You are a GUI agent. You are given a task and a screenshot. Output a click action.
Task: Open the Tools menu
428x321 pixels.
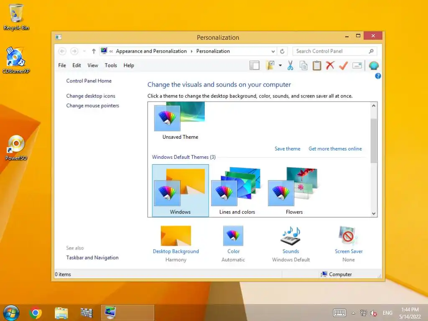tap(110, 66)
